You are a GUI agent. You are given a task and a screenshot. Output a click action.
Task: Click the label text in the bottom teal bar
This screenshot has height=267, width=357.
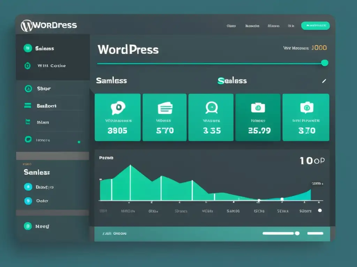(114, 233)
